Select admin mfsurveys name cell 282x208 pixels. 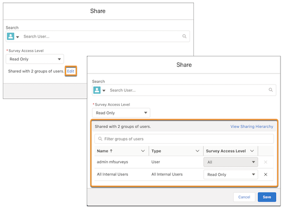(x=112, y=162)
